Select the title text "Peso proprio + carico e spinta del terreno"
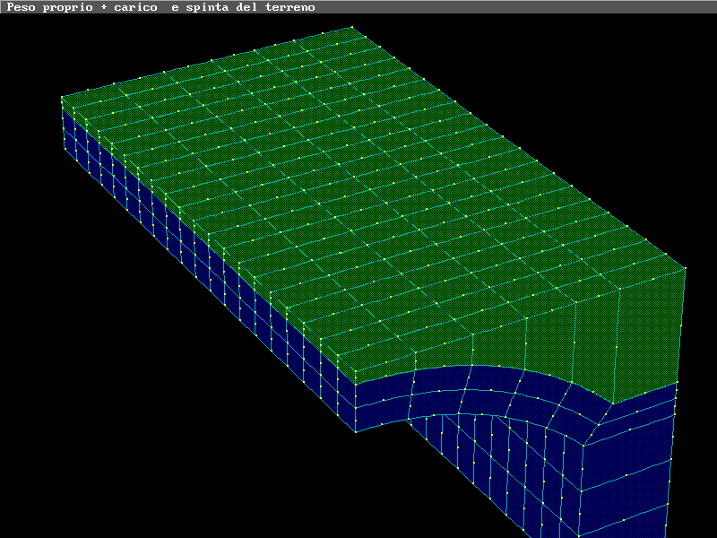717x538 pixels. [160, 7]
